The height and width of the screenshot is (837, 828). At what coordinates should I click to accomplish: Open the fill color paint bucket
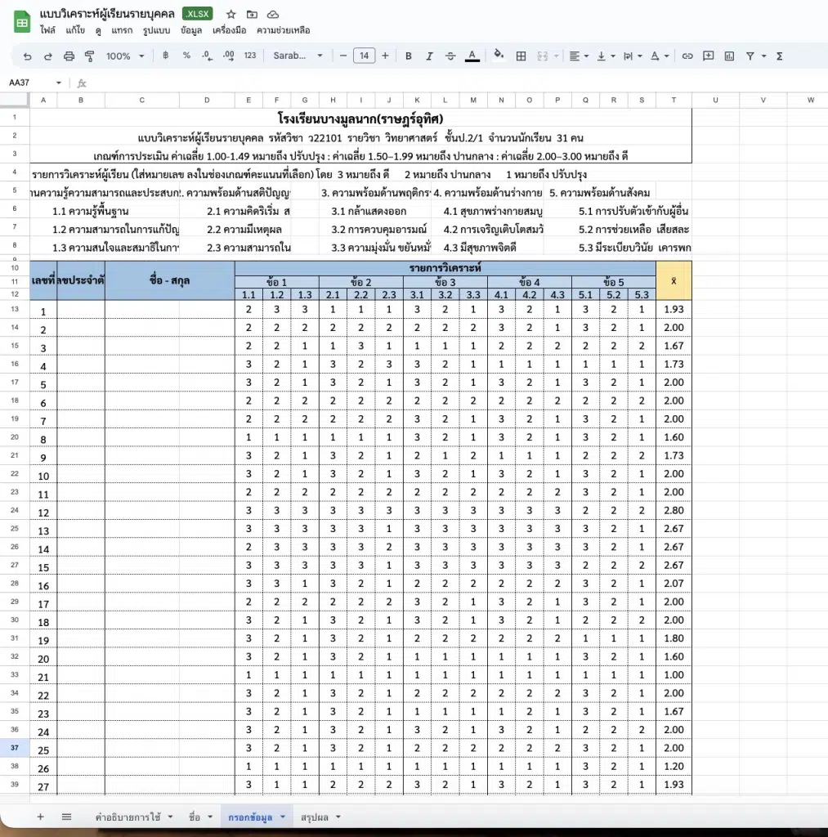click(499, 56)
